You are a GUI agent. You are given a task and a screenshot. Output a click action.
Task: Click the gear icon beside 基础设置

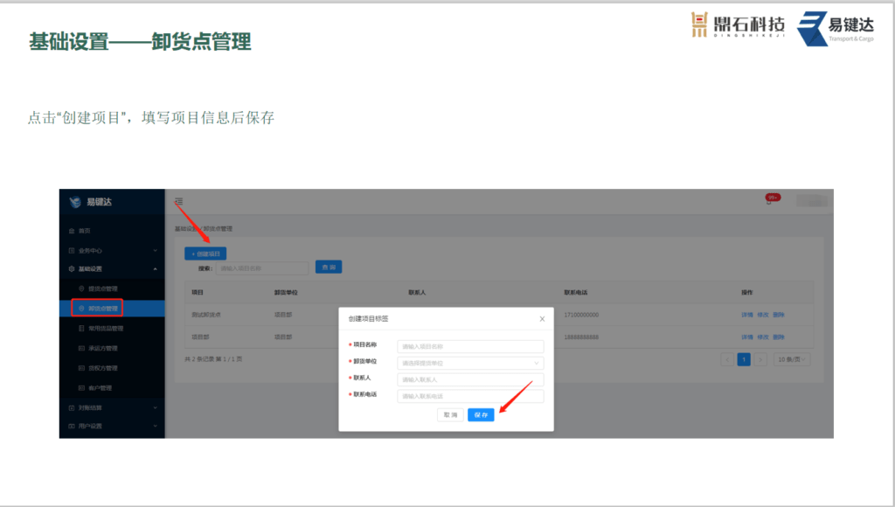(x=72, y=269)
